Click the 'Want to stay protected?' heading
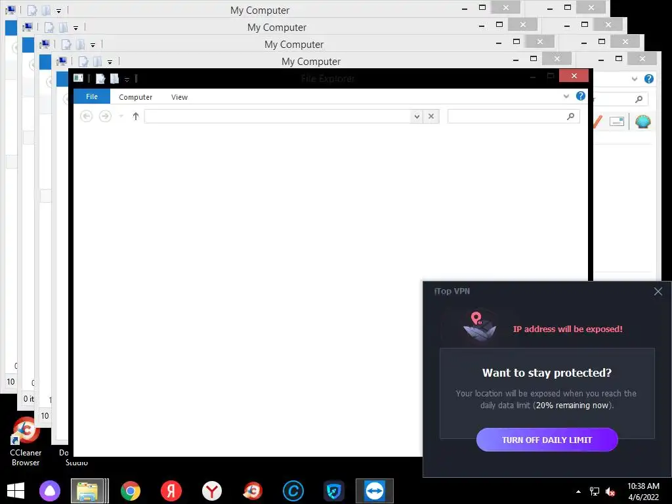 pyautogui.click(x=547, y=373)
